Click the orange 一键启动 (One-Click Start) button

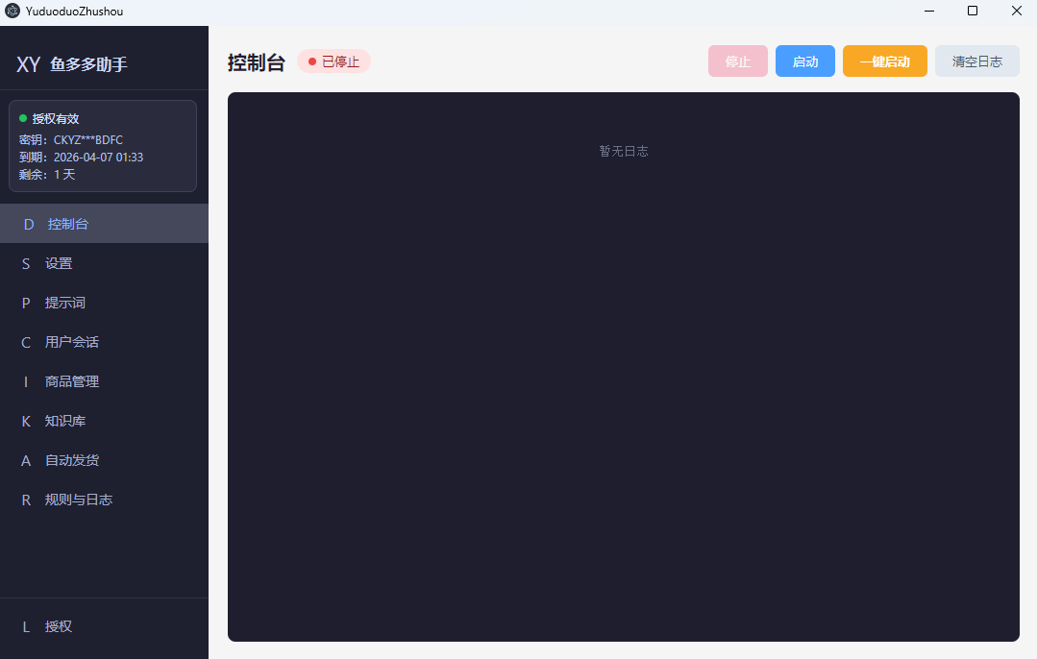pos(884,61)
